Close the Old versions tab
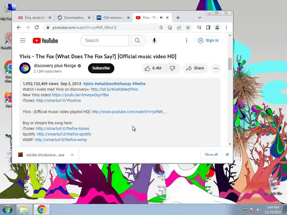 pyautogui.click(x=128, y=18)
